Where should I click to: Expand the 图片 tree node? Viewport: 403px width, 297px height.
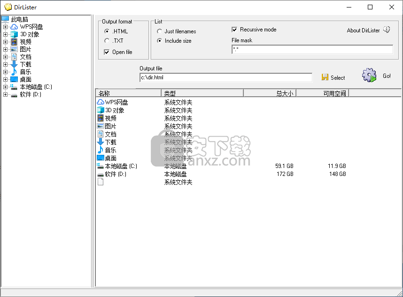click(5, 49)
